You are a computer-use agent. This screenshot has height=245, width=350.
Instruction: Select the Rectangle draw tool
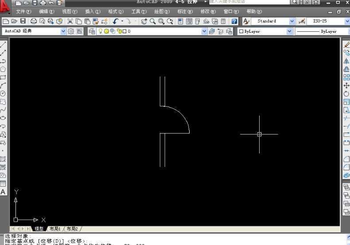[3, 77]
